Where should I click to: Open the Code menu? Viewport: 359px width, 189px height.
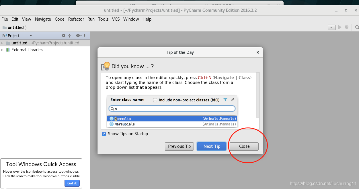[x=59, y=19]
